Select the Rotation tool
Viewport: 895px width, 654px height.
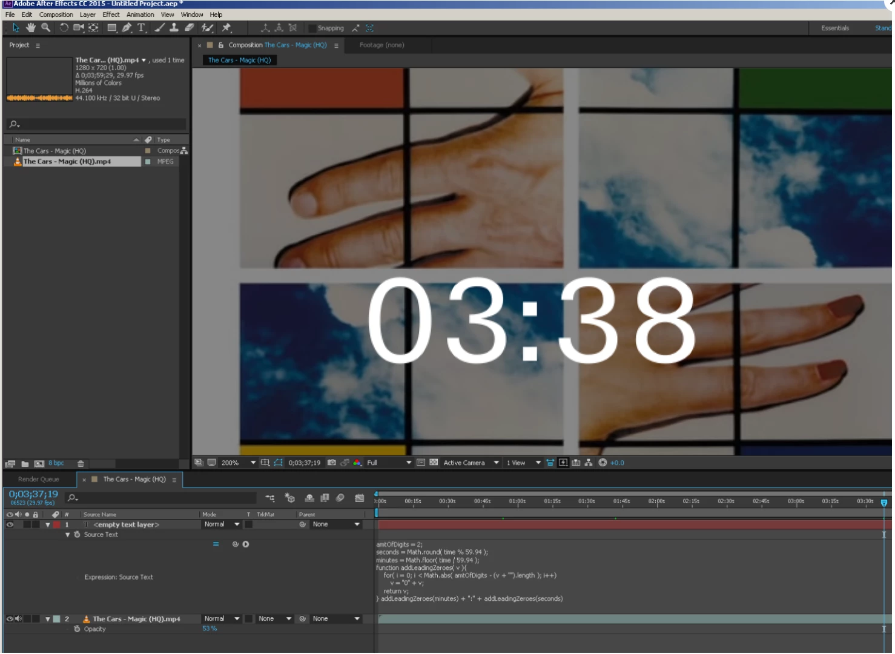[64, 28]
